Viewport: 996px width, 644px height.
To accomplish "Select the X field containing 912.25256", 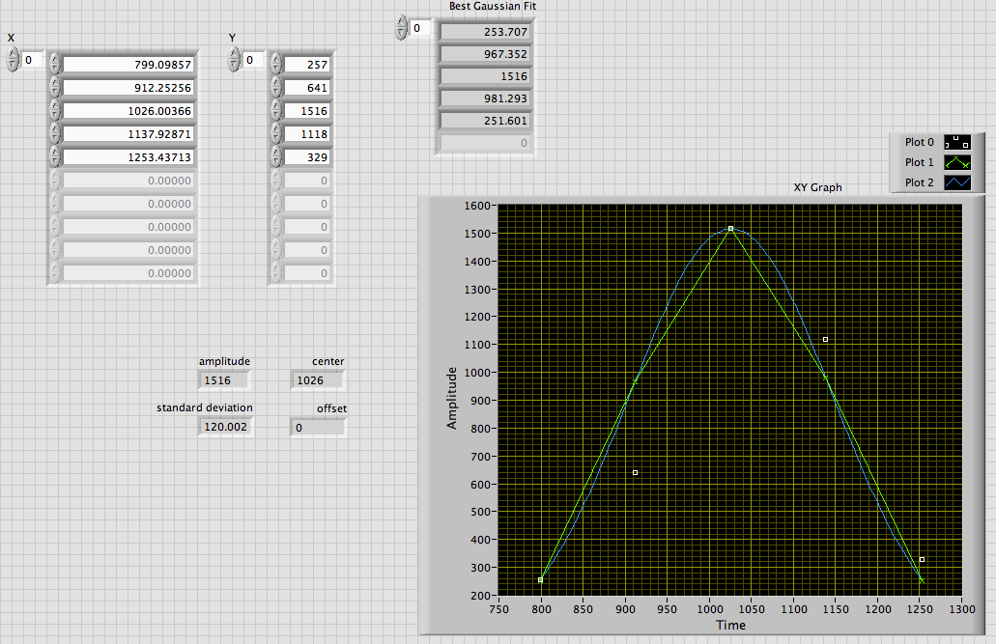I will [128, 88].
